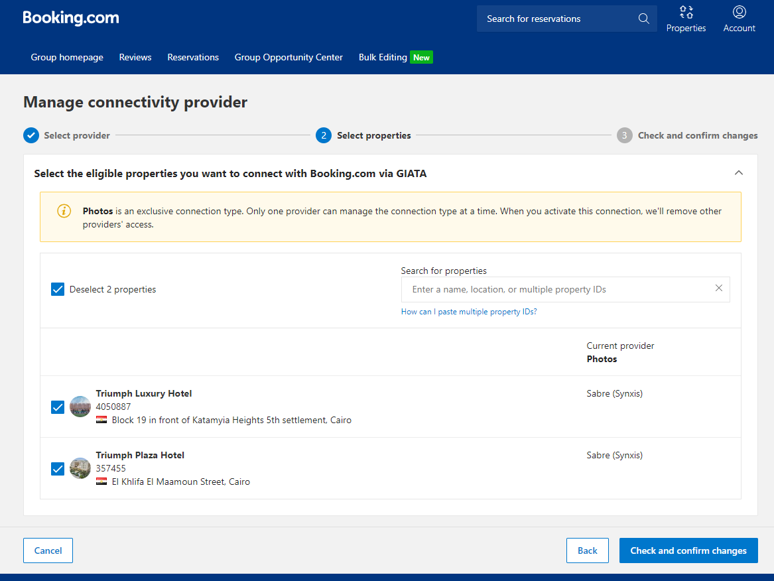Open the Booking.com logo homepage
Image resolution: width=774 pixels, height=581 pixels.
pos(70,18)
